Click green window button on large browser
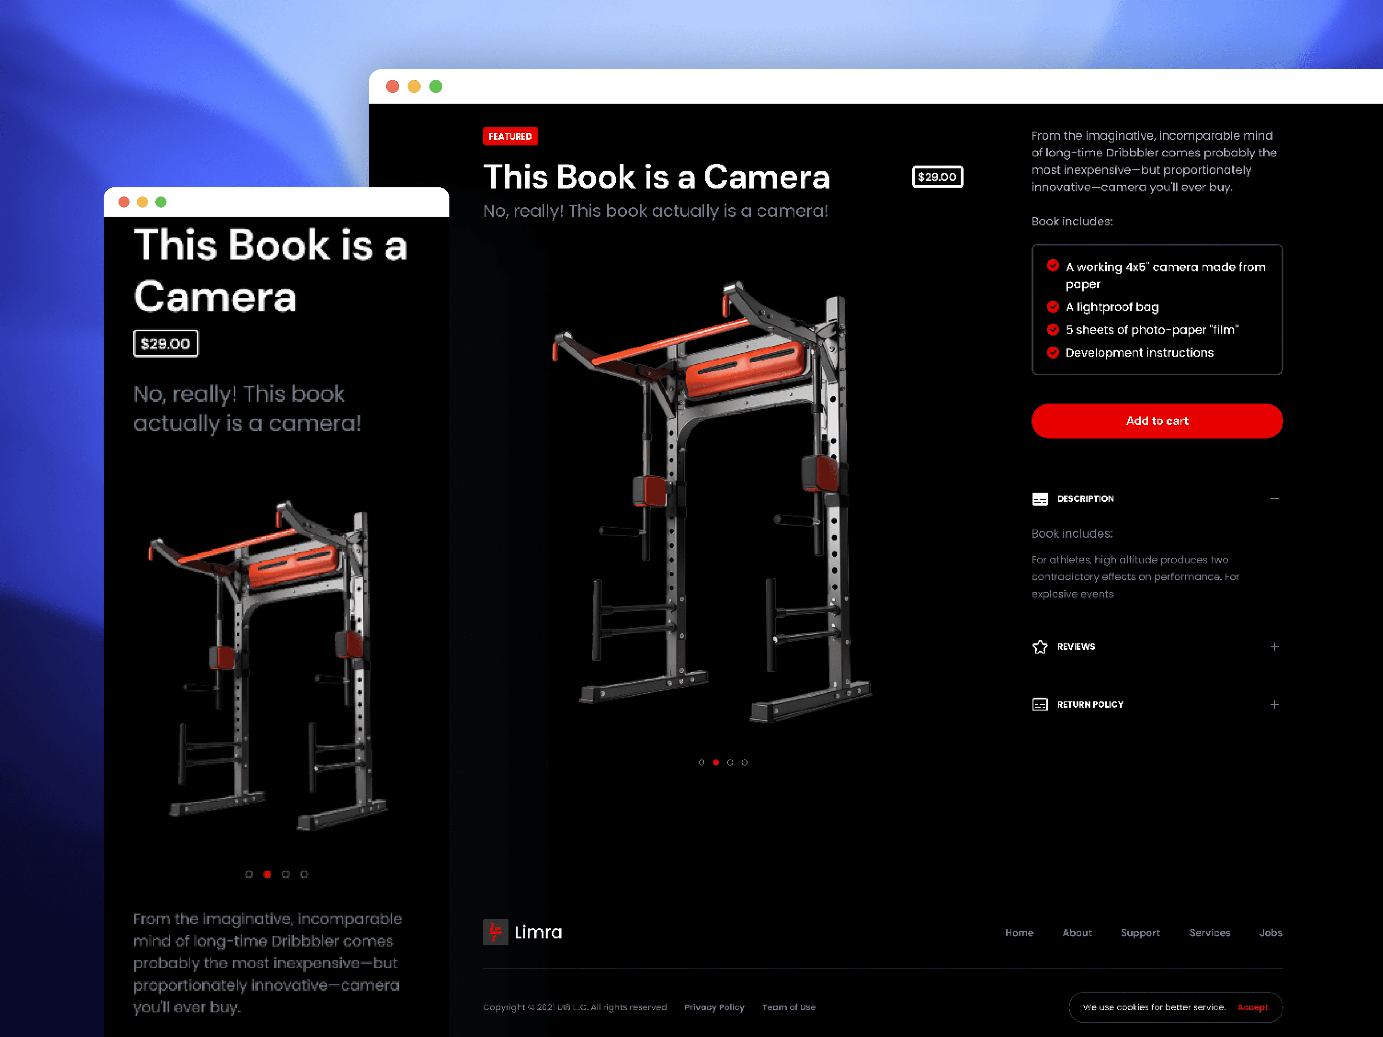The height and width of the screenshot is (1037, 1383). 436,86
